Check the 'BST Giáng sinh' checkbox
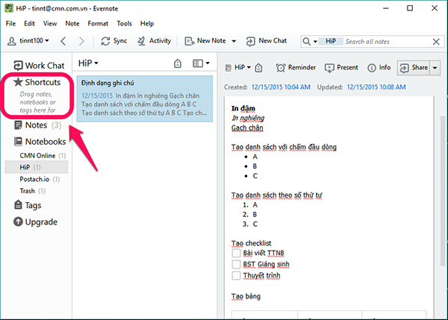 point(236,264)
